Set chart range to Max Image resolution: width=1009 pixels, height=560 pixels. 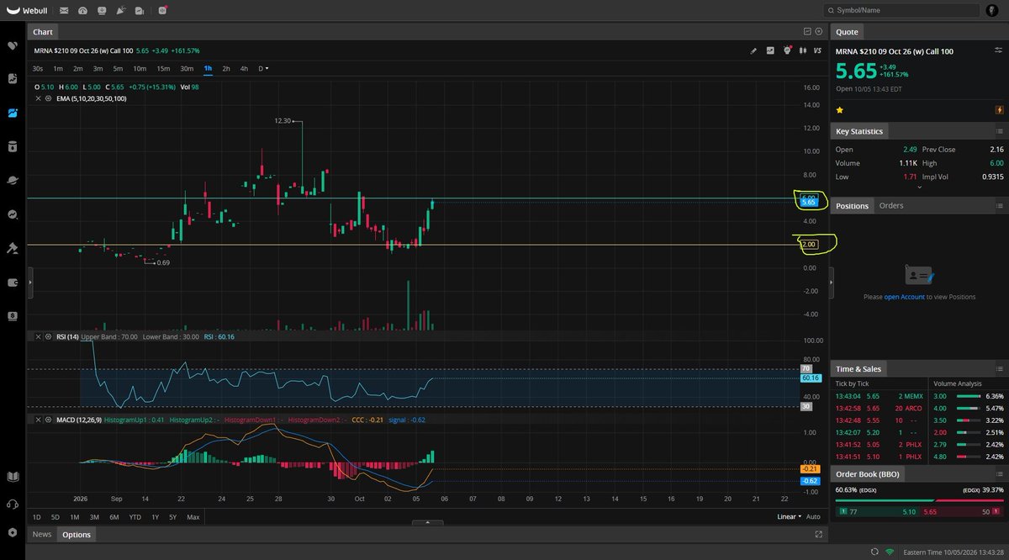pos(193,517)
